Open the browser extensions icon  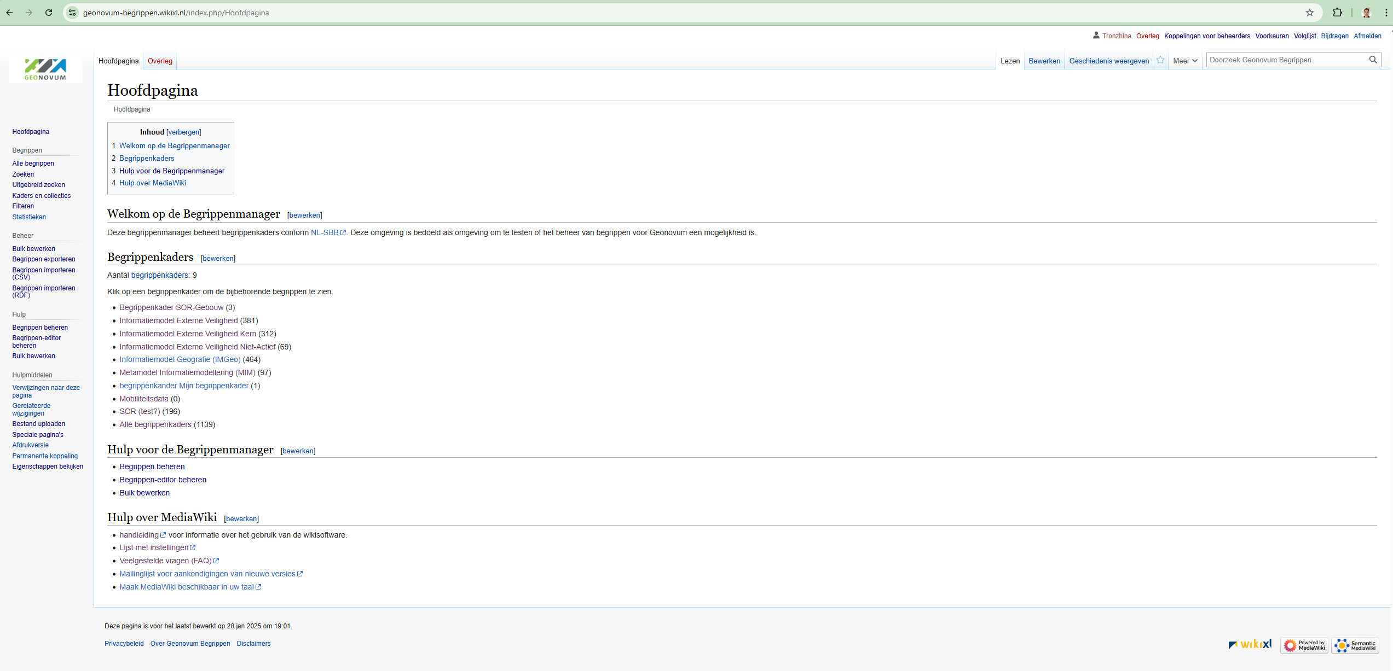(1337, 13)
